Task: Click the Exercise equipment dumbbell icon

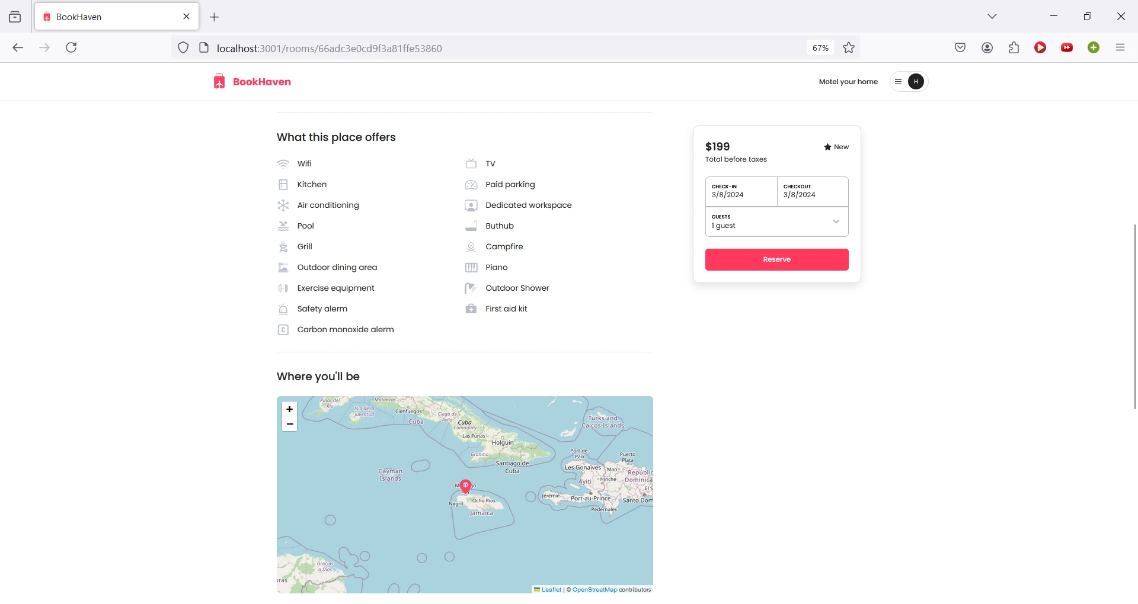Action: tap(283, 288)
